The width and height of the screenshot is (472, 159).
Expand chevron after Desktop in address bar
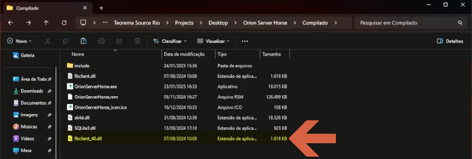pos(235,23)
